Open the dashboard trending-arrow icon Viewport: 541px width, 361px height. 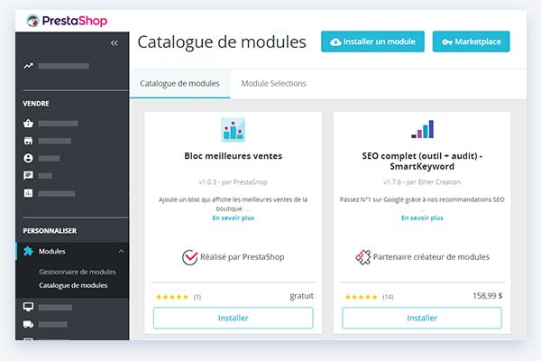pos(29,66)
